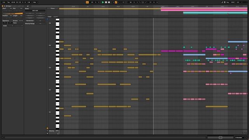Image resolution: width=249 pixels, height=140 pixels.
Task: Adjust the Velocity Range slider
Action: pyautogui.click(x=40, y=23)
